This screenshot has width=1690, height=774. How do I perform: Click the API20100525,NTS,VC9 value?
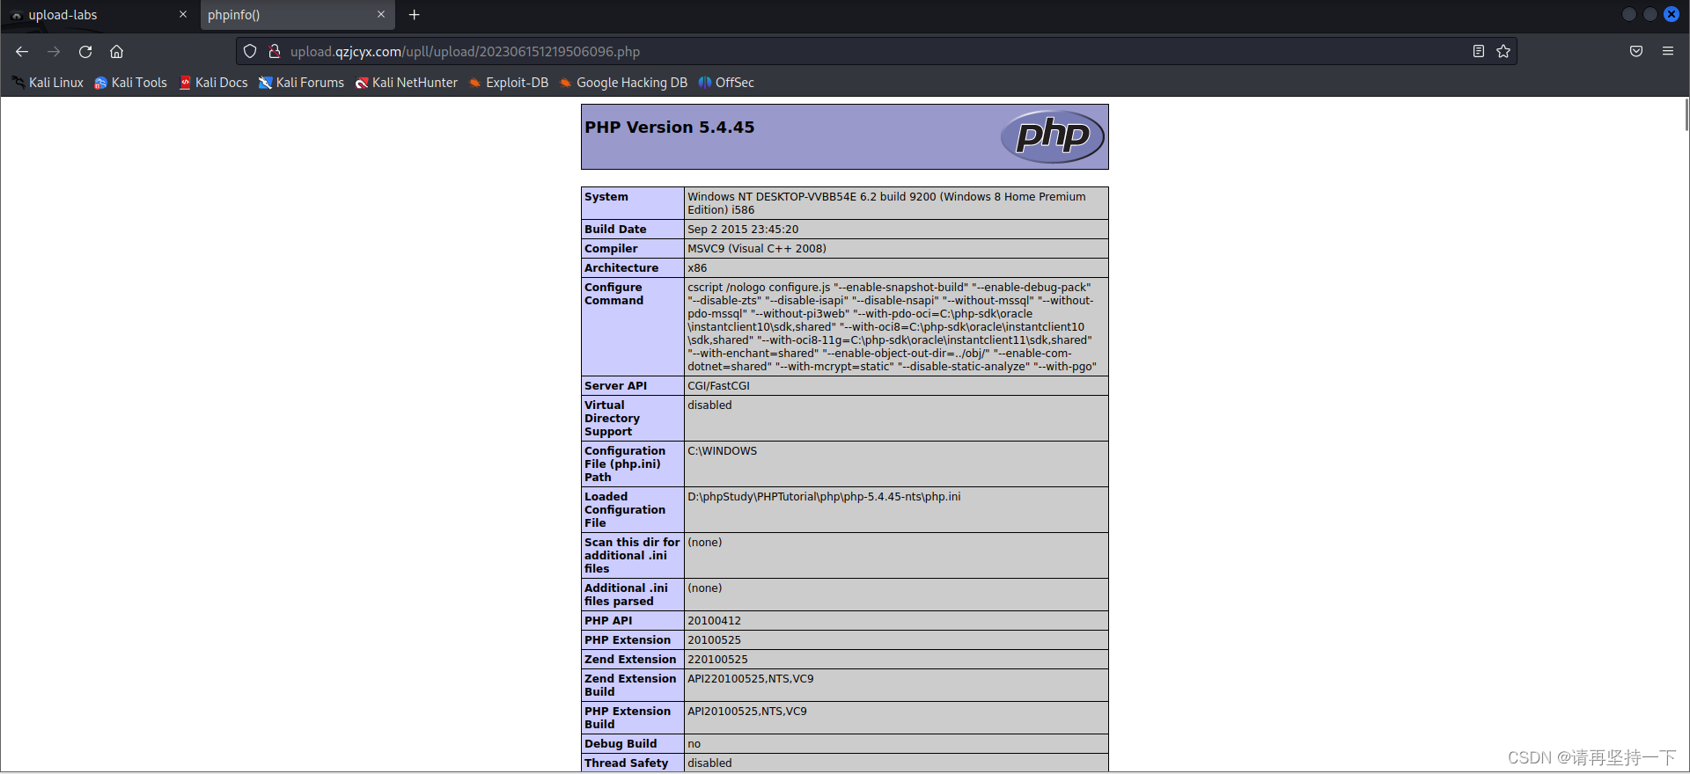tap(747, 712)
